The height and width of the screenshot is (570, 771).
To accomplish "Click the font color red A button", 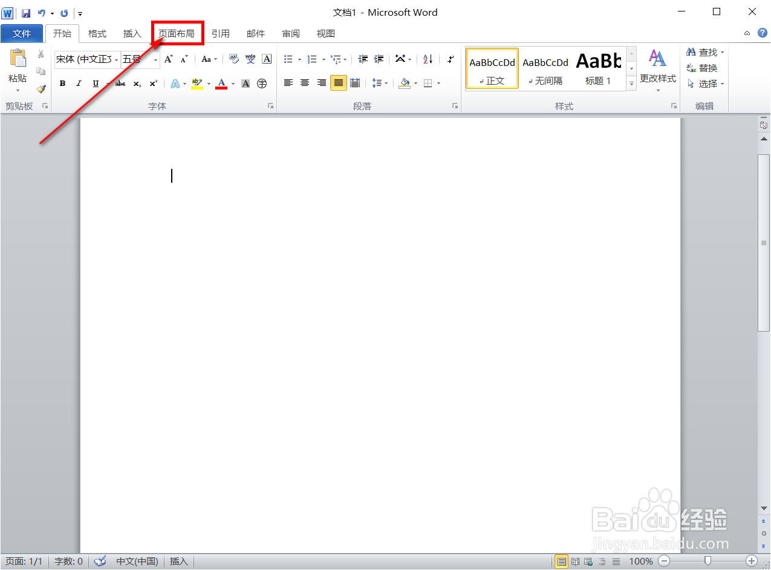I will 221,84.
